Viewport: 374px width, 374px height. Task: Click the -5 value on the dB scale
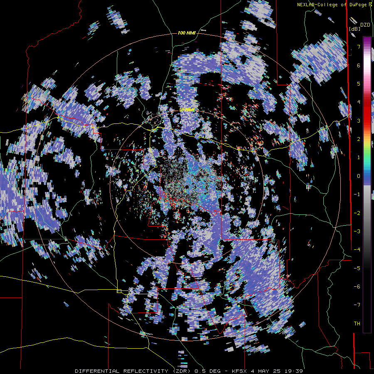pyautogui.click(x=357, y=268)
